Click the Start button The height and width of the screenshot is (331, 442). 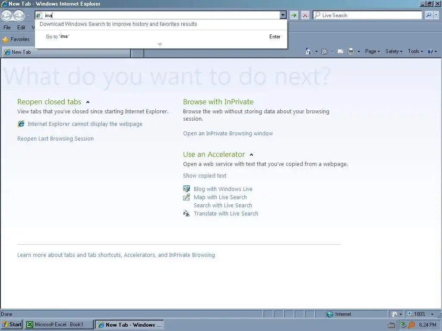tap(12, 325)
